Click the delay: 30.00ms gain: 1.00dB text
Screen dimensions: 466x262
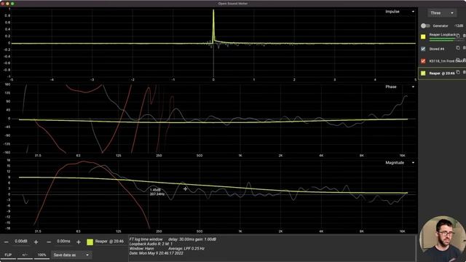coord(192,239)
